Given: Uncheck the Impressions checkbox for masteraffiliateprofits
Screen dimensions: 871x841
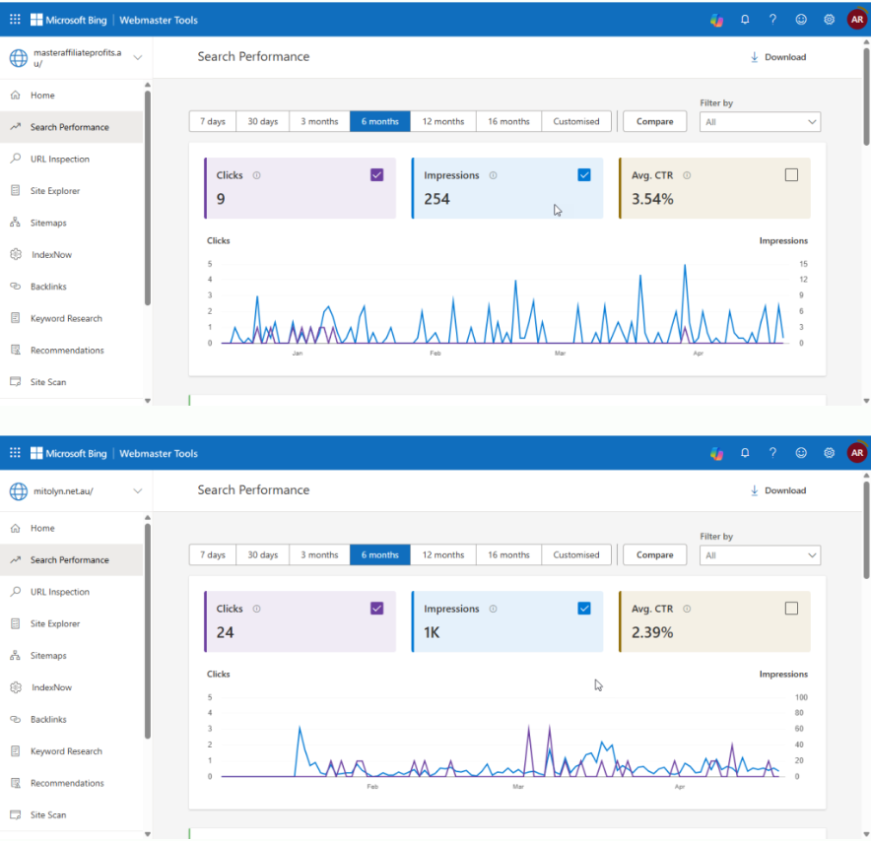Looking at the screenshot, I should coord(584,175).
